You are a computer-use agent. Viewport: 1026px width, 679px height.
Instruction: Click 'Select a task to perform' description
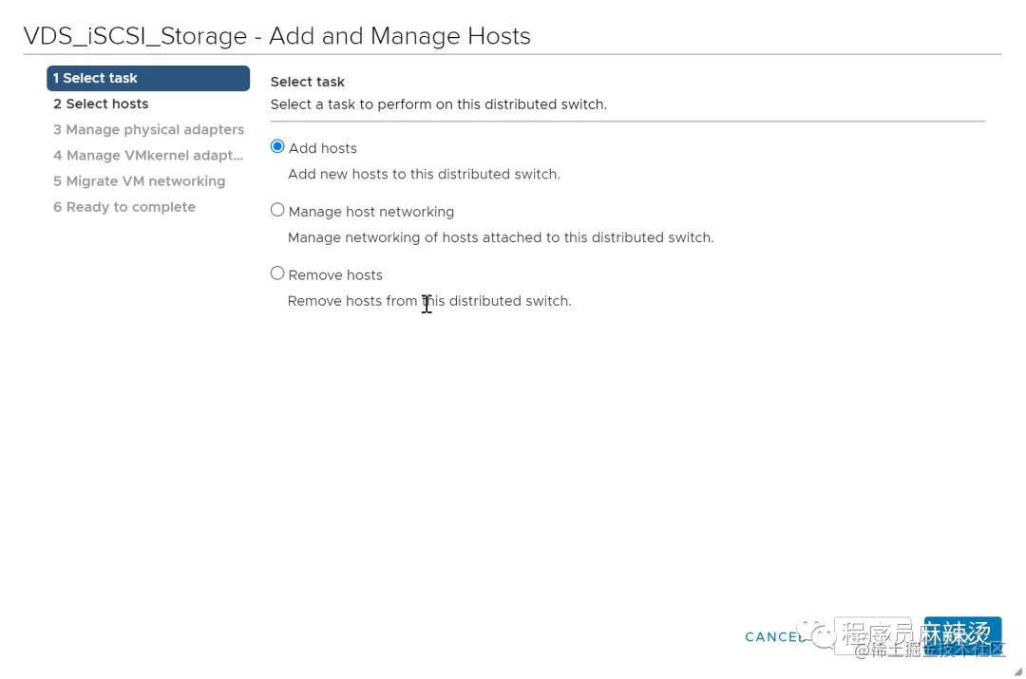[438, 104]
